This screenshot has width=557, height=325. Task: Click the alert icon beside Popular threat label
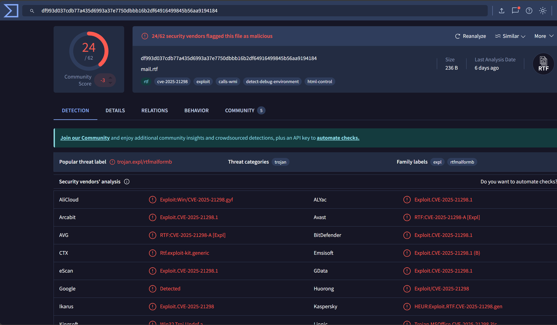[x=112, y=162]
